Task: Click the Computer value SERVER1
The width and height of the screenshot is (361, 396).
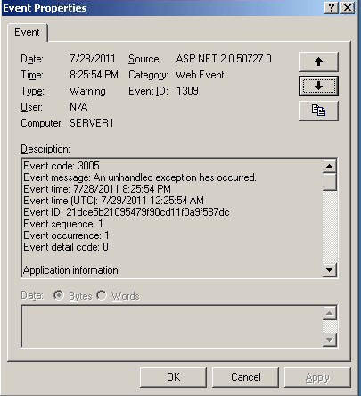Action: [92, 123]
